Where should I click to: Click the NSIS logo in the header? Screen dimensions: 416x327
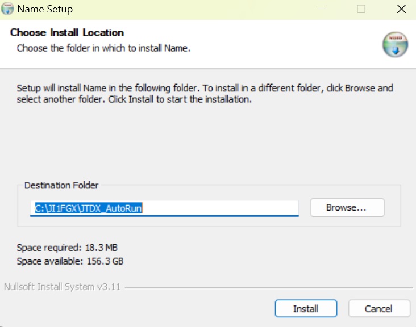point(395,45)
